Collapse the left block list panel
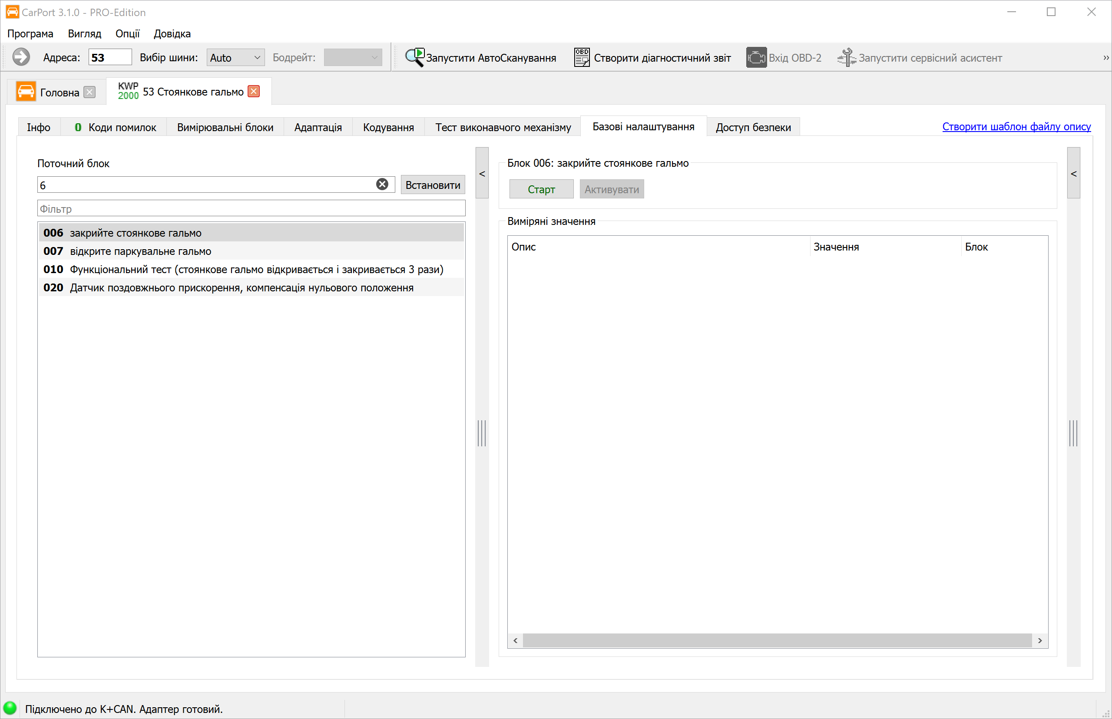Image resolution: width=1112 pixels, height=719 pixels. click(482, 173)
